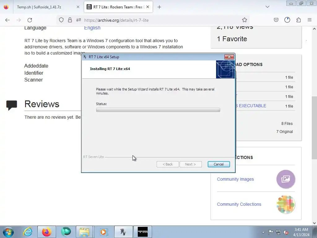Open the Pocket save icon
Viewport: 317px width, 238px height.
[276, 20]
